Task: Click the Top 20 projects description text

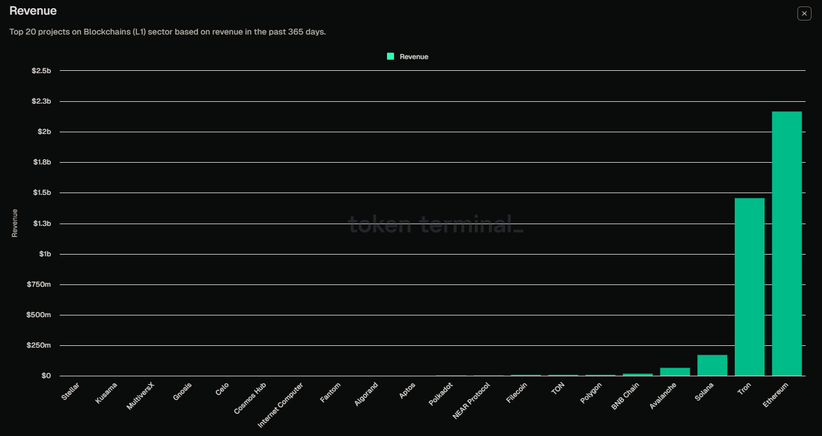Action: pos(167,32)
